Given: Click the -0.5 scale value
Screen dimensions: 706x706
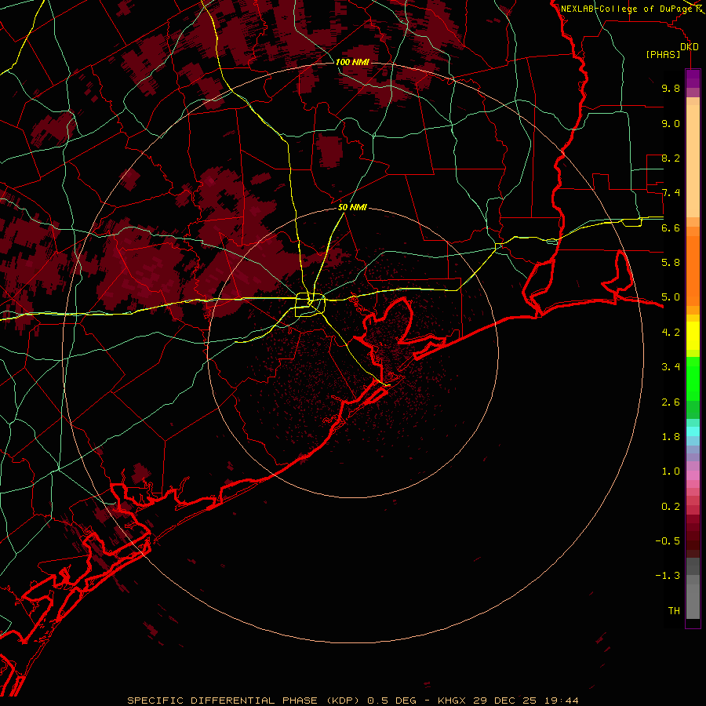Looking at the screenshot, I should 668,541.
